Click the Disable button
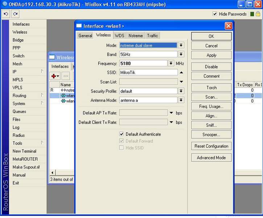 [211, 67]
